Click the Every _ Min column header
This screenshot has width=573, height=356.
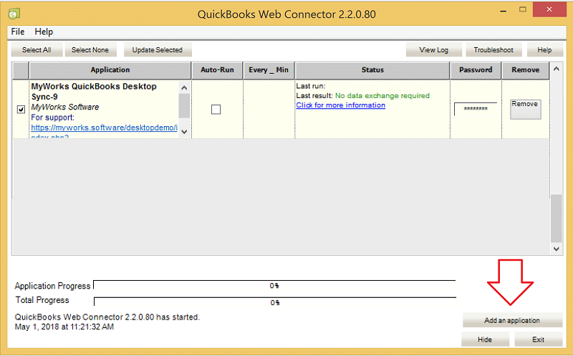coord(269,69)
